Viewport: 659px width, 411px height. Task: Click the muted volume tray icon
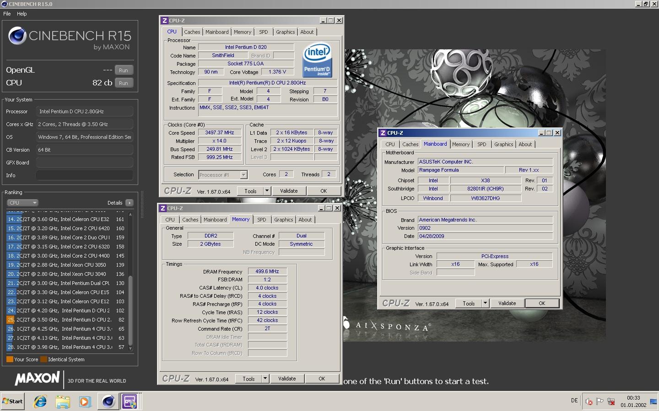(589, 401)
